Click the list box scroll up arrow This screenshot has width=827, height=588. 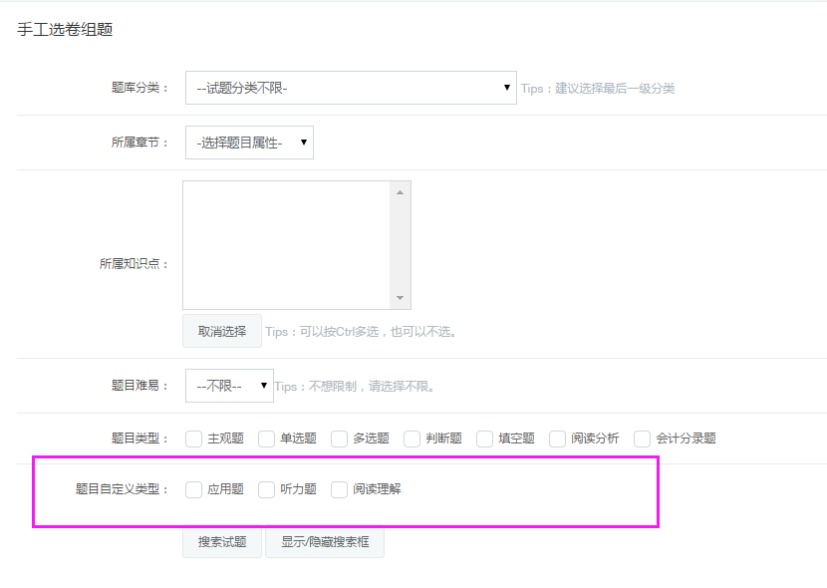point(401,191)
